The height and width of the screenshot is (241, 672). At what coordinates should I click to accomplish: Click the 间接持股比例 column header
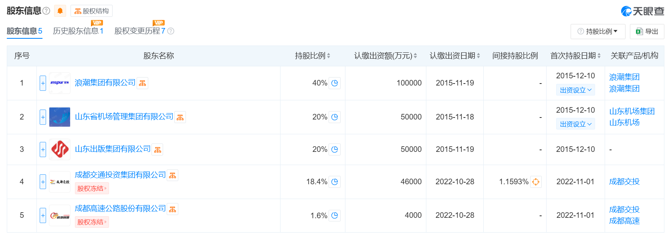[515, 56]
